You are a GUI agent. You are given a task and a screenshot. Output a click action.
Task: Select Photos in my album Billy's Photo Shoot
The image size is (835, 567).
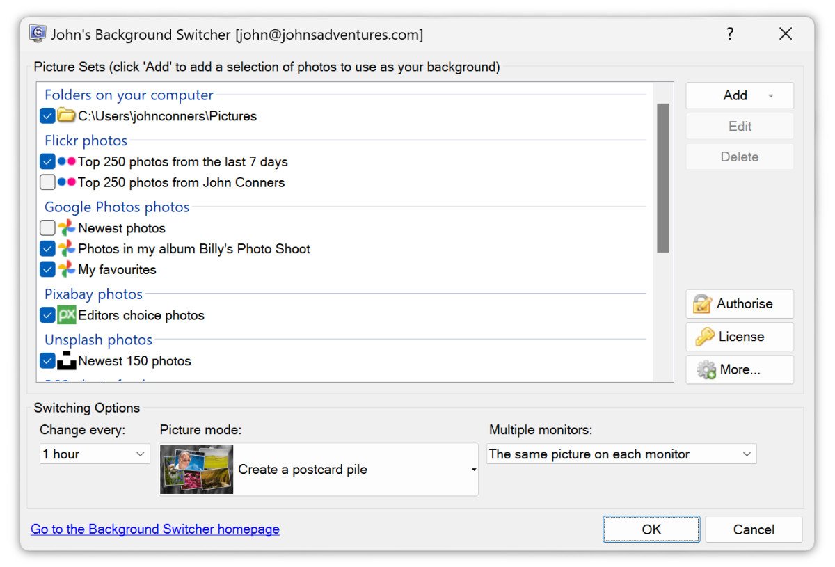193,249
